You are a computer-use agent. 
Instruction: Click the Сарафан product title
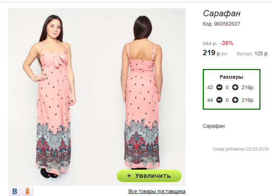coord(221,14)
